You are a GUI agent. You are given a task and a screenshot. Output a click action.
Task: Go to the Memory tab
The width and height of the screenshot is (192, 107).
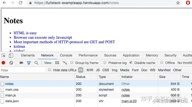(x=152, y=56)
